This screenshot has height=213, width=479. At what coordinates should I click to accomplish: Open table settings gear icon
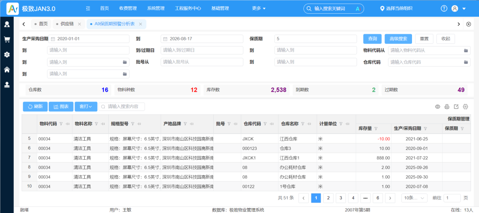pyautogui.click(x=466, y=106)
